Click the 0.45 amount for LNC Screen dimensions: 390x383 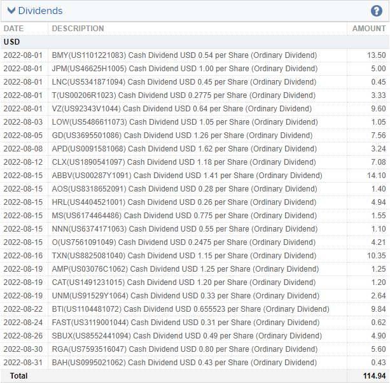click(379, 82)
